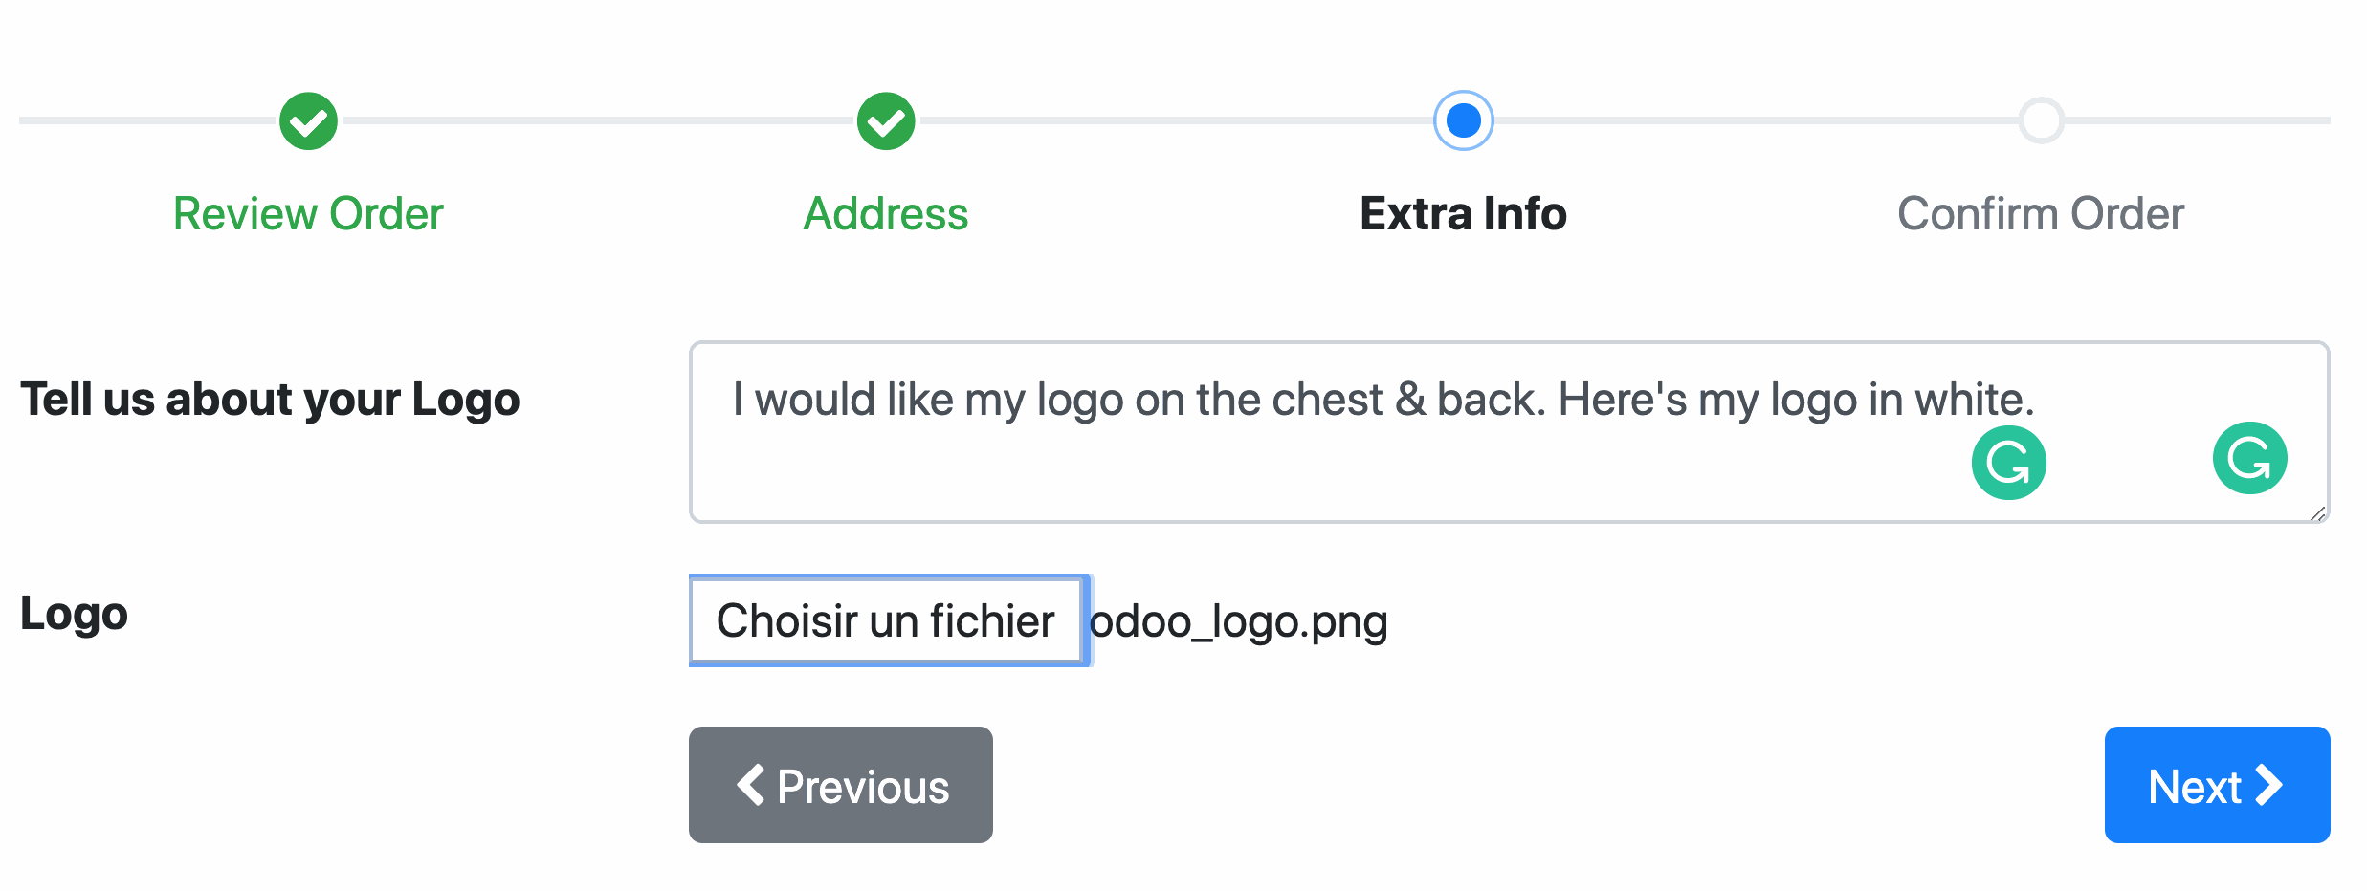Open the Address step label
Viewport: 2367px width, 891px height.
coord(886,214)
